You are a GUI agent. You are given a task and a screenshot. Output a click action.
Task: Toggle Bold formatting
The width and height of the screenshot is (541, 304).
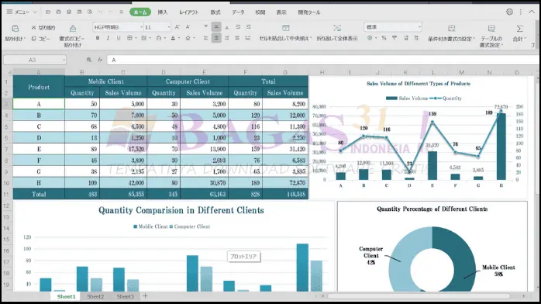(98, 38)
